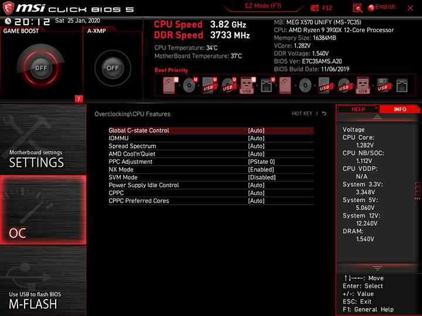Click the side expander squares on the right edge

click(417, 191)
